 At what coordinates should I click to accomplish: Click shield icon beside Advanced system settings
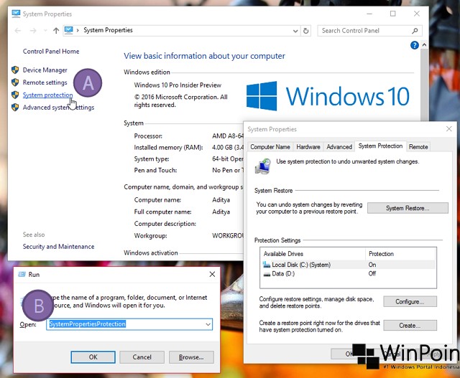(15, 107)
